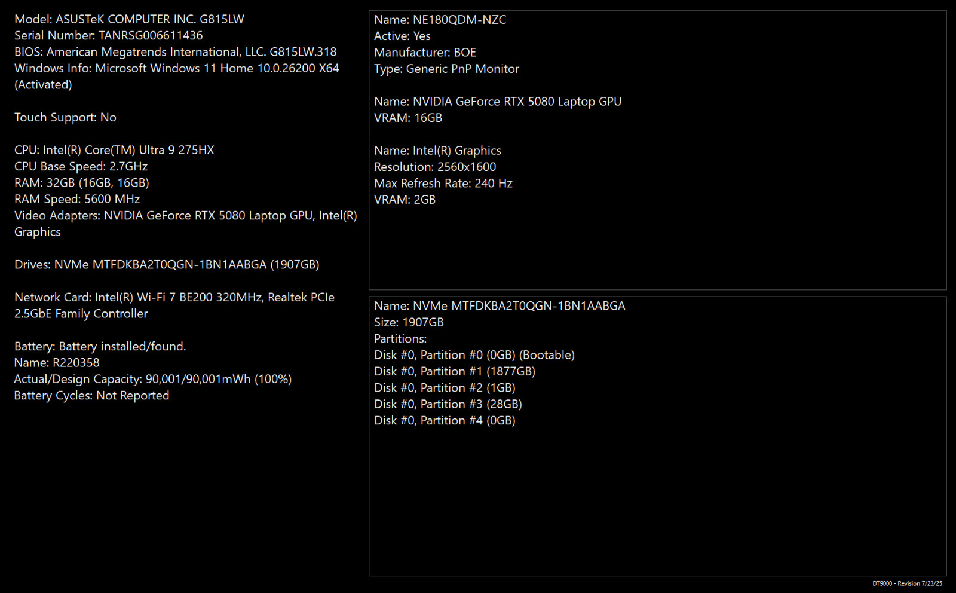Click the DT9000 Revision label
Screen dimensions: 956x593
coord(907,583)
